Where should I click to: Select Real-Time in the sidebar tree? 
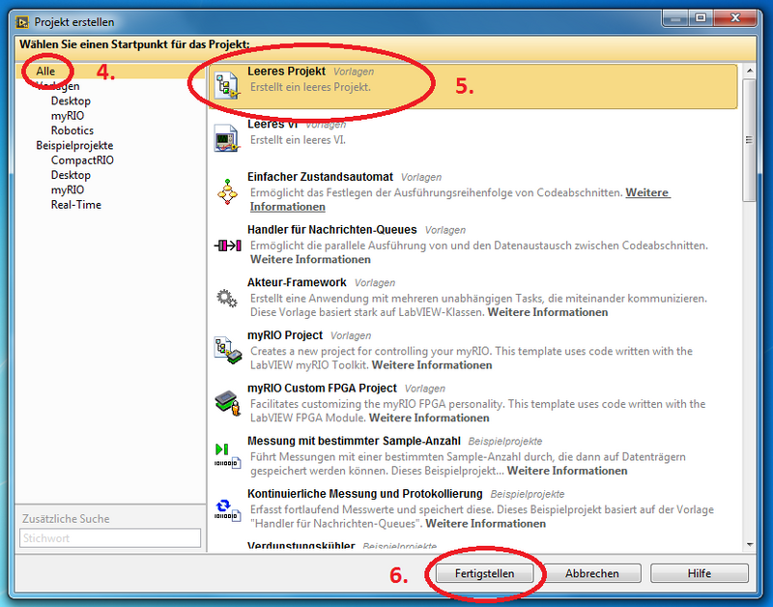click(76, 205)
